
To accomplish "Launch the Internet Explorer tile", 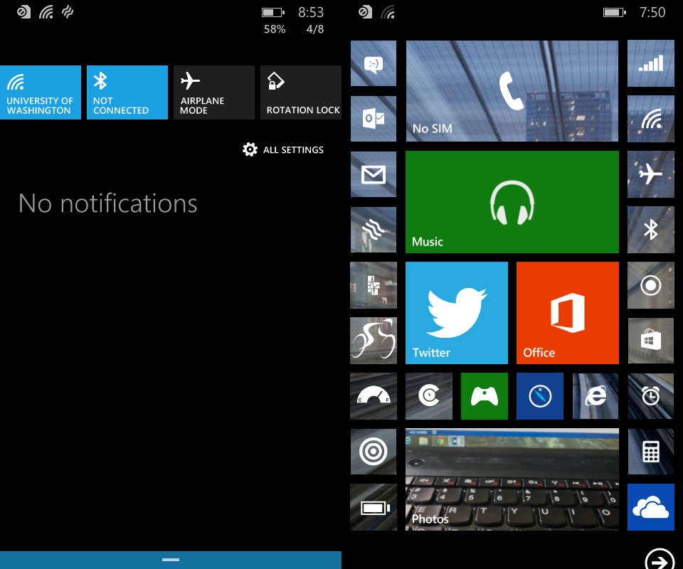I will (595, 396).
